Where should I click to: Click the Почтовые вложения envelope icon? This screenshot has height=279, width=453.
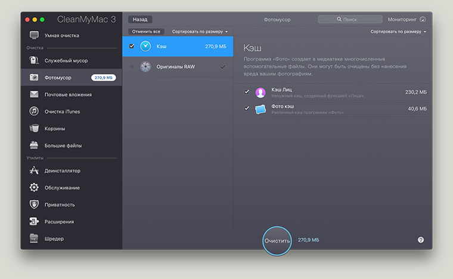[34, 94]
